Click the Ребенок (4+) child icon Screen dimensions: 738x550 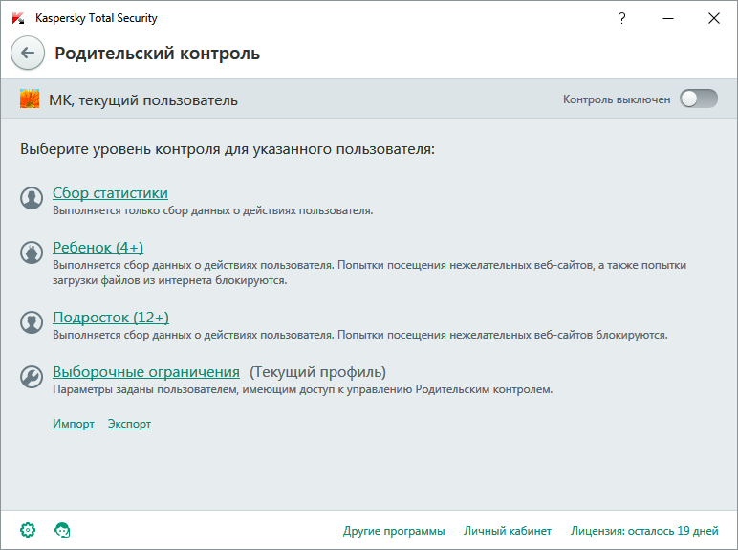(32, 253)
